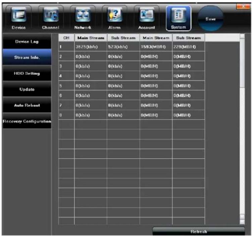This screenshot has width=252, height=236.
Task: Open the Recovery Configuration tab
Action: point(27,121)
